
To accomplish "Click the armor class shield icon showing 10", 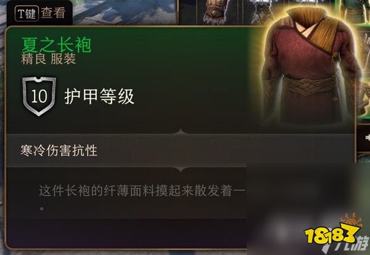I will pos(39,96).
